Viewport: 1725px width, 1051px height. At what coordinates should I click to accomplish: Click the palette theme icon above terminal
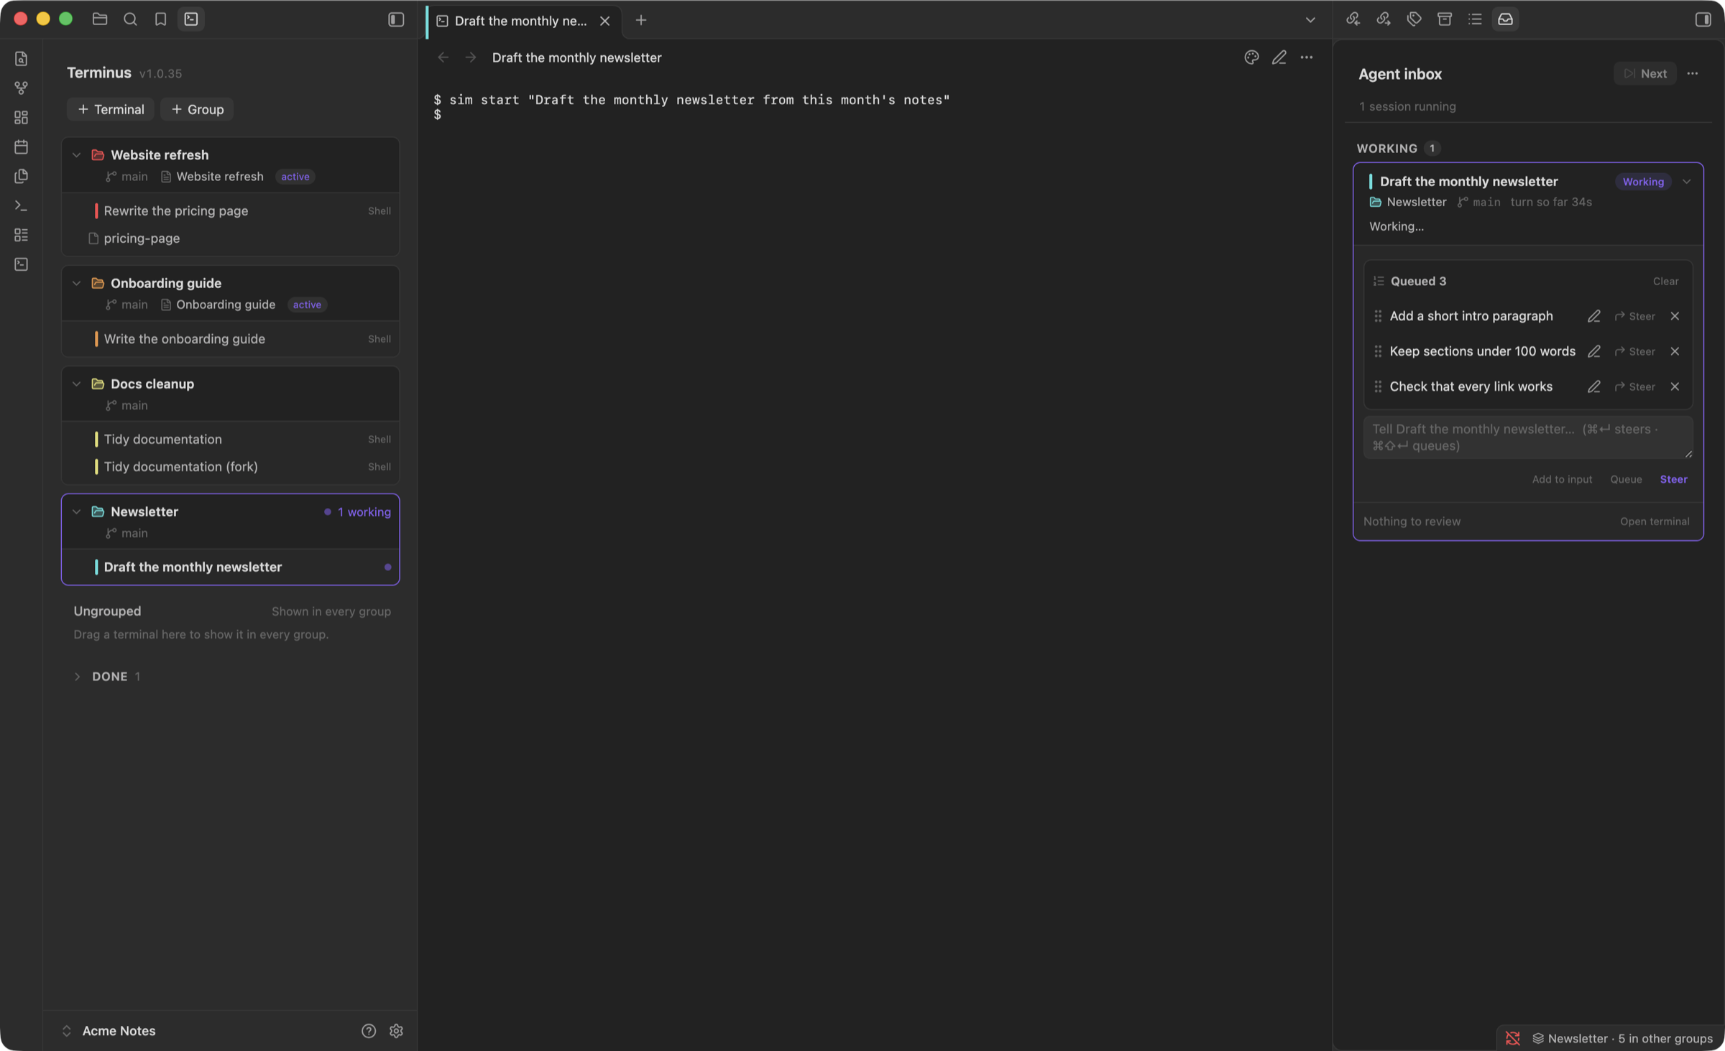click(1251, 57)
